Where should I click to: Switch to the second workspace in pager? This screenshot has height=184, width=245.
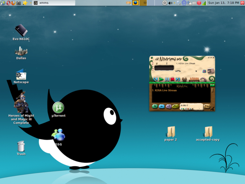click(x=143, y=3)
